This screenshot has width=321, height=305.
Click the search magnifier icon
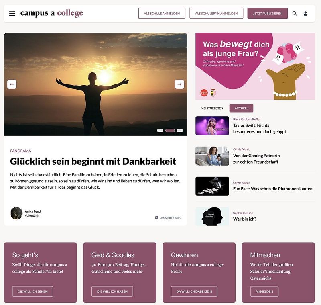[295, 13]
